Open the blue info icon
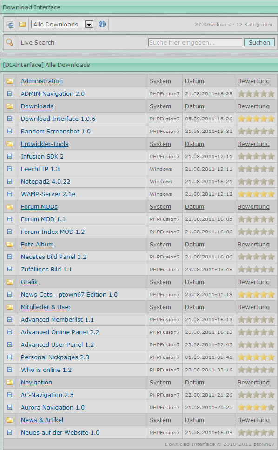Viewport: 278px width, 450px height. click(x=102, y=24)
